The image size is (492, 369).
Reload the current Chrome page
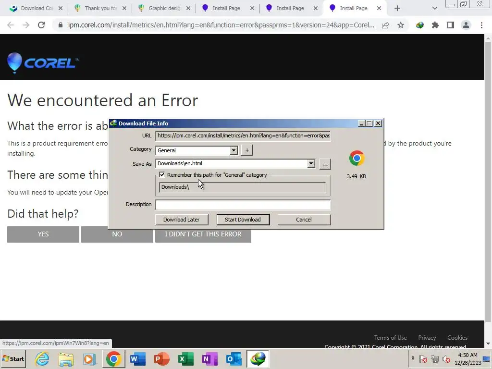pos(41,25)
